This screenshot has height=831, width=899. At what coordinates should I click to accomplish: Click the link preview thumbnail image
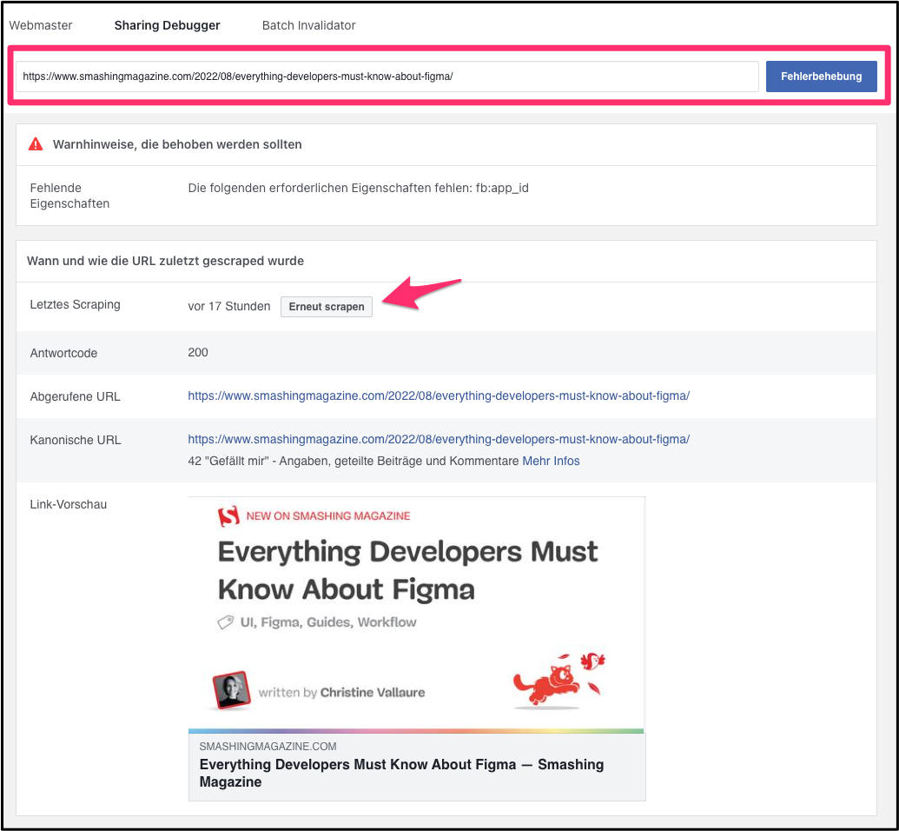(x=416, y=608)
